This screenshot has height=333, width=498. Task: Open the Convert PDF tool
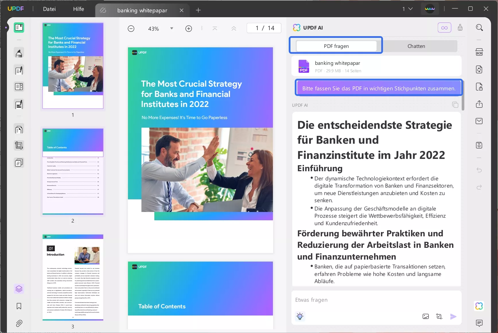click(x=479, y=69)
